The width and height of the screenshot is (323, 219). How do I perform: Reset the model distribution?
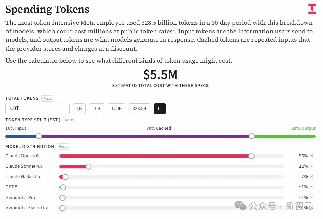(x=63, y=146)
